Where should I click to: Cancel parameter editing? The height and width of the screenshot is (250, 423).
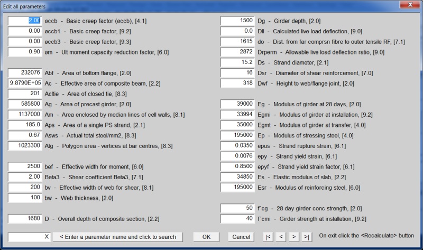[241, 236]
